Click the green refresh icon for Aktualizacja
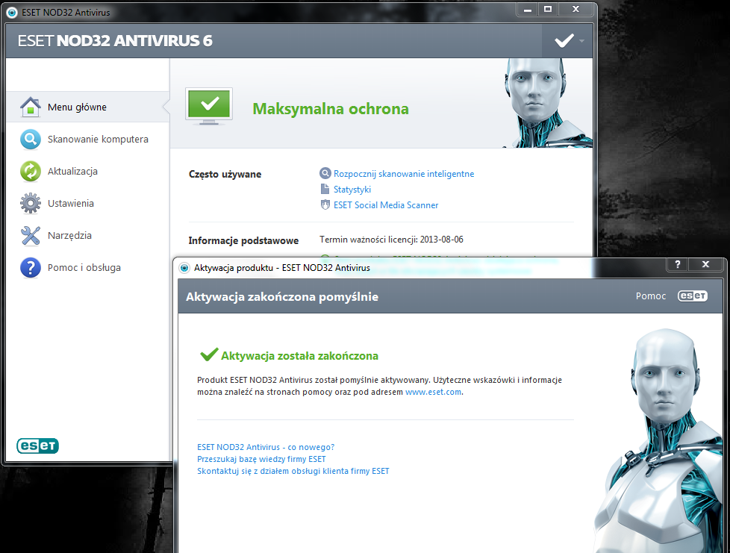This screenshot has width=730, height=553. pyautogui.click(x=31, y=172)
